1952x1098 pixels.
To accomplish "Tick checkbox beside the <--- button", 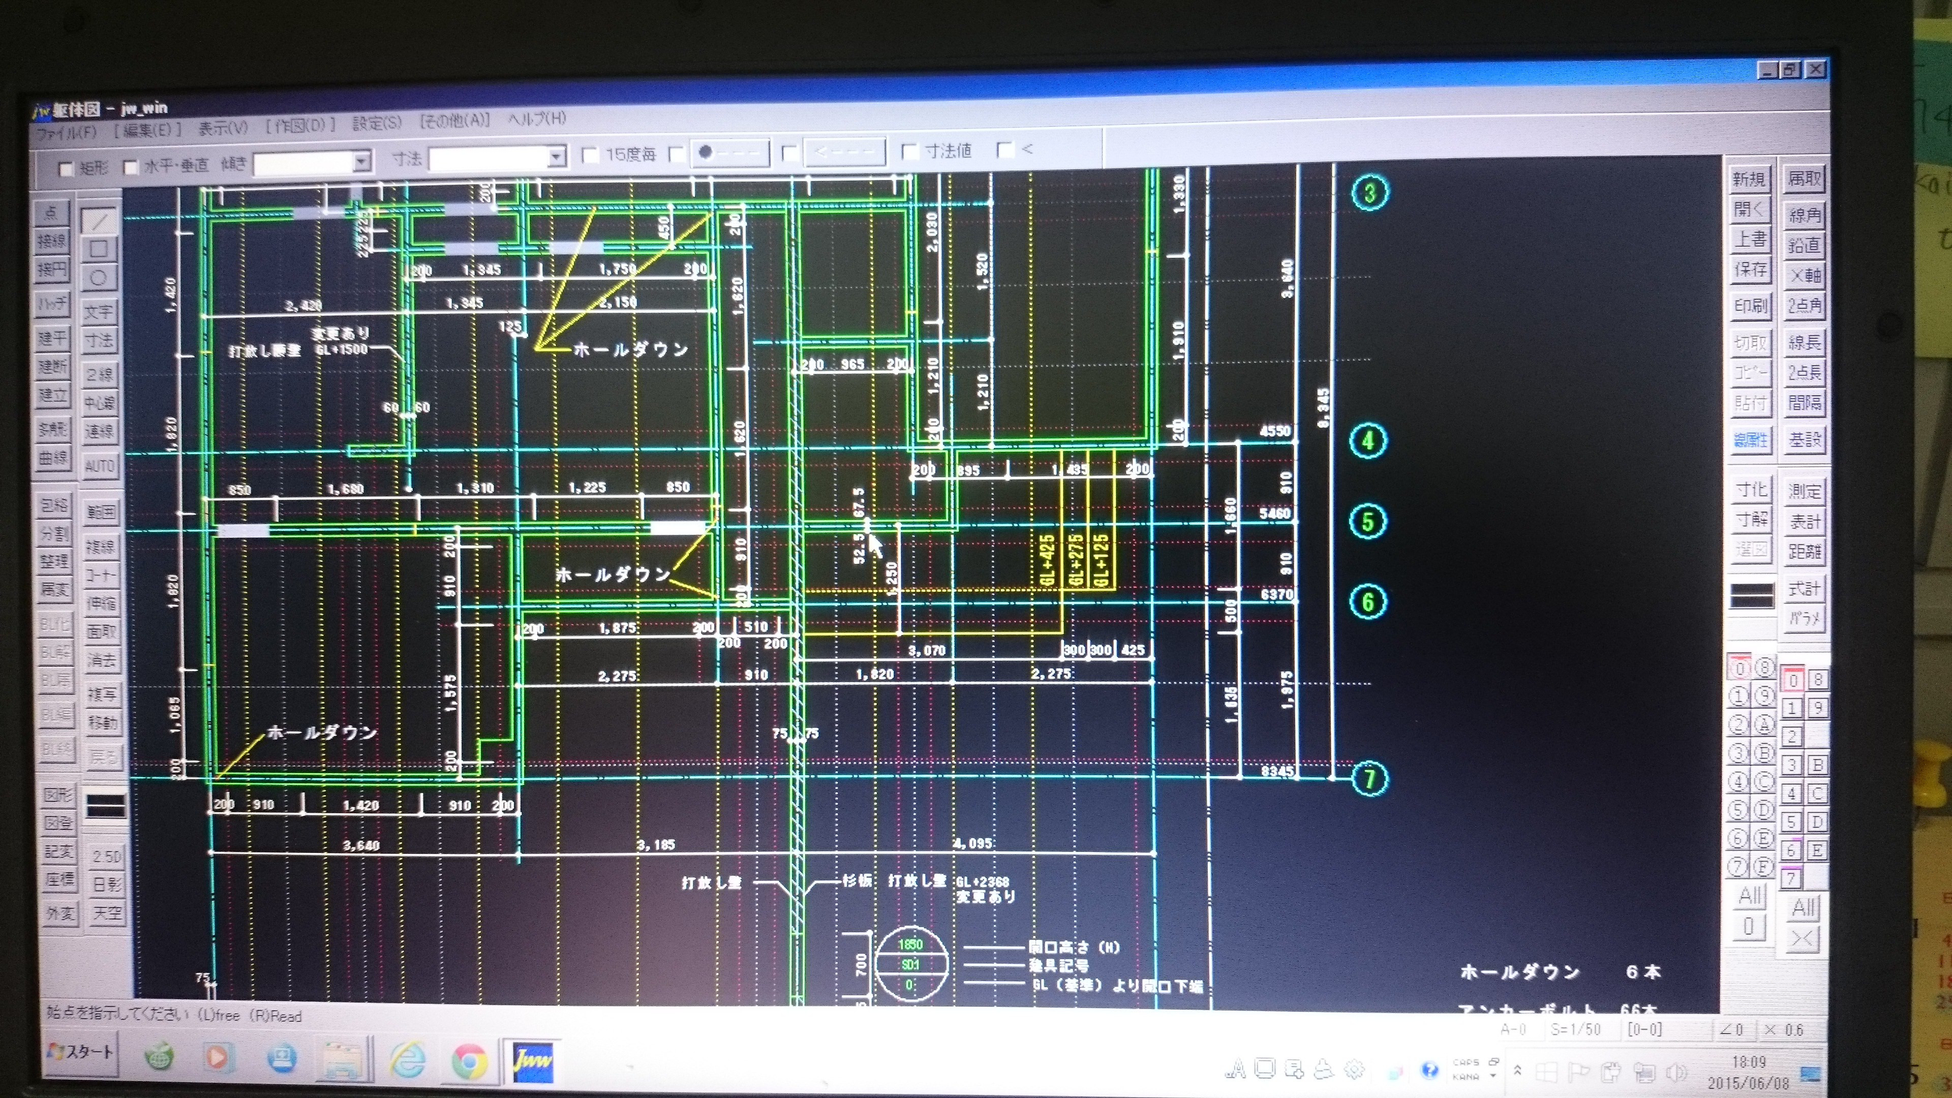I will (789, 152).
